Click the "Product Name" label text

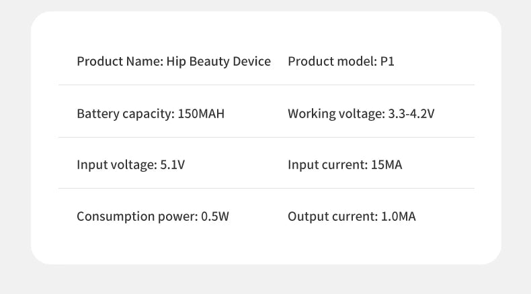tap(119, 62)
